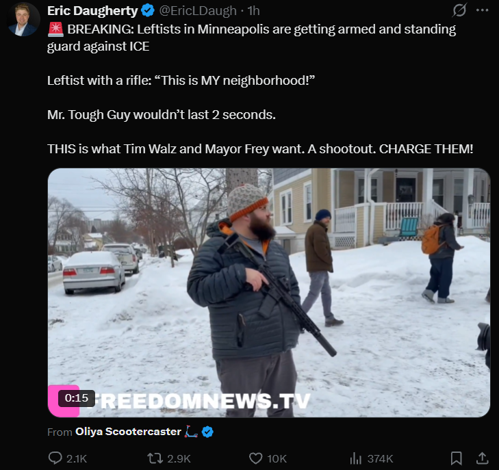
Task: Open the post via 1h timestamp
Action: [x=254, y=11]
